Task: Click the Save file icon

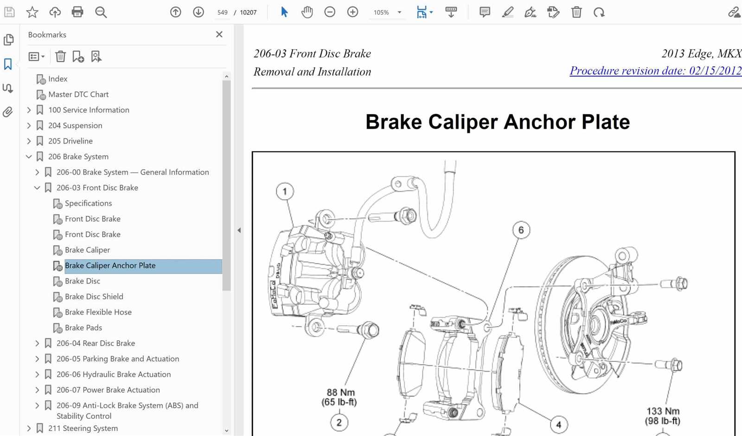Action: pos(9,12)
